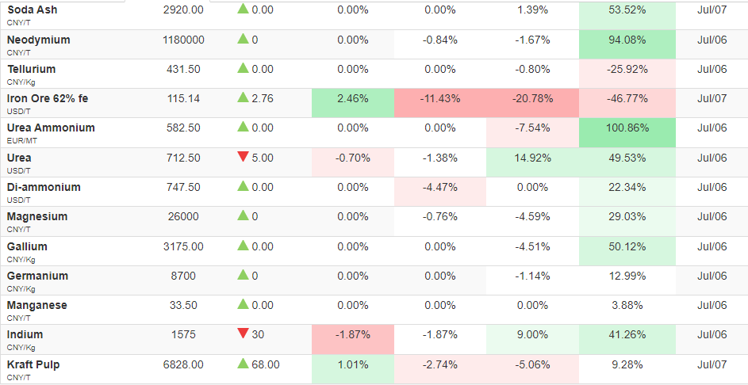Screen dimensions: 748x385
Task: Click the red down arrow beside Urea
Action: click(x=244, y=157)
